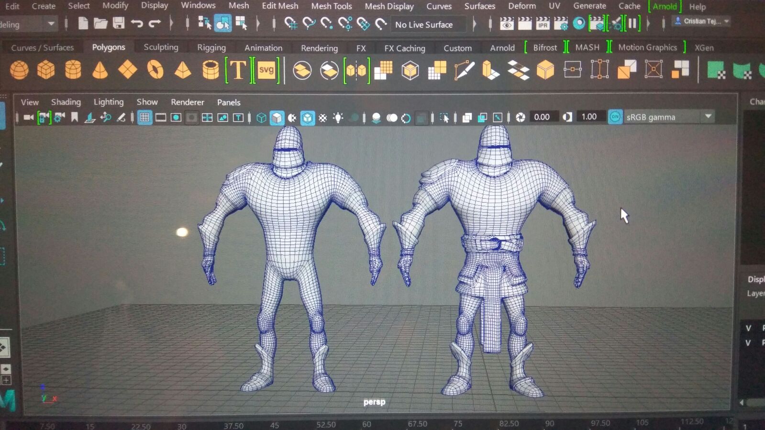Create a polygon cone from the shelf
Screen dimensions: 765x430
coord(100,70)
